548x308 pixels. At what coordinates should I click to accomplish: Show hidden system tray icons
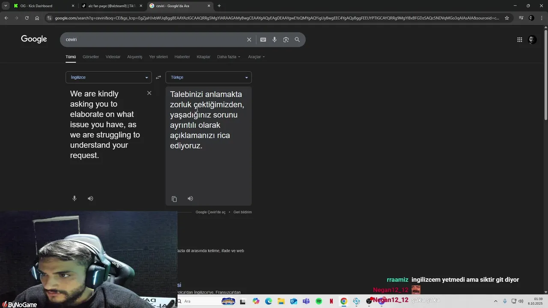[496, 301]
